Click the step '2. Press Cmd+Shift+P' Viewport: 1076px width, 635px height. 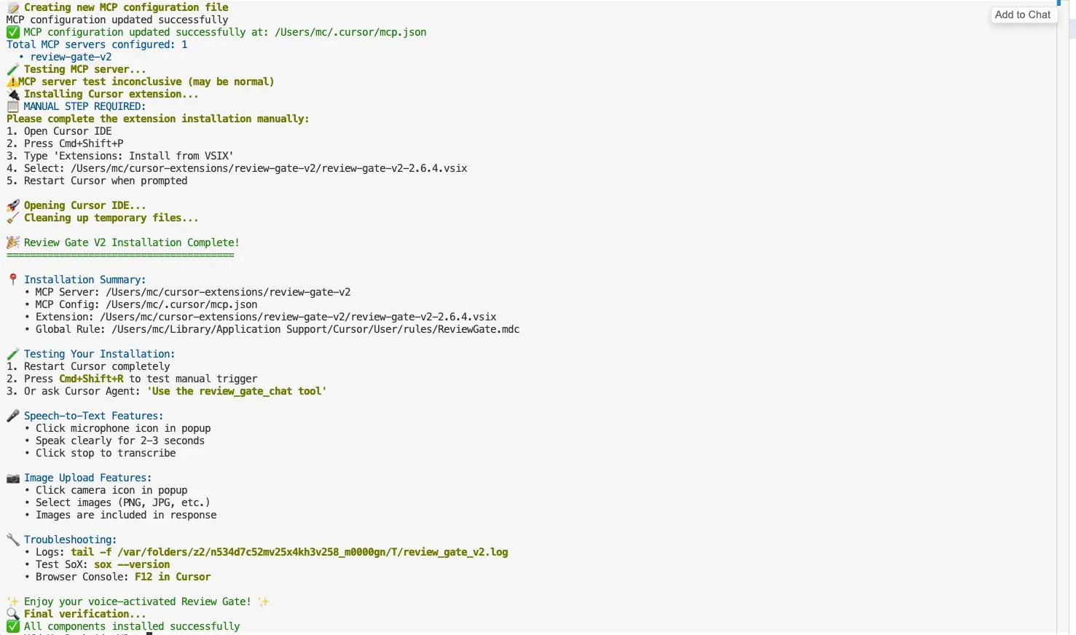65,143
